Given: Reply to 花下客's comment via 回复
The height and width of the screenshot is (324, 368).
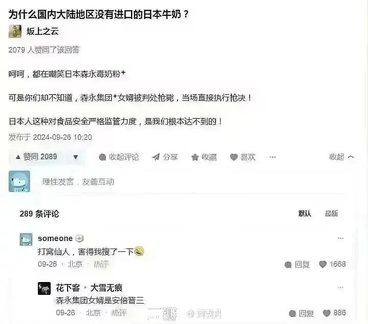Looking at the screenshot, I should click(301, 313).
